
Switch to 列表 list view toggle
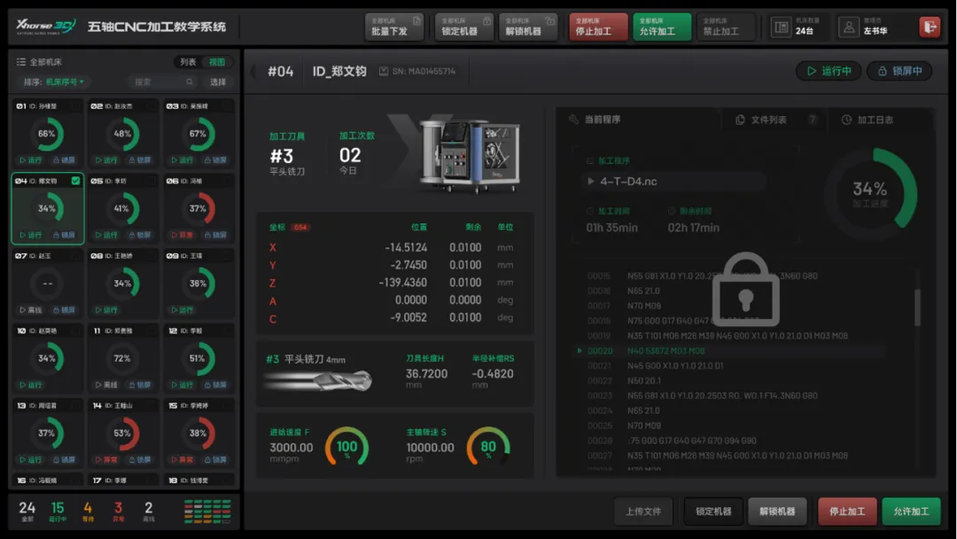point(188,62)
